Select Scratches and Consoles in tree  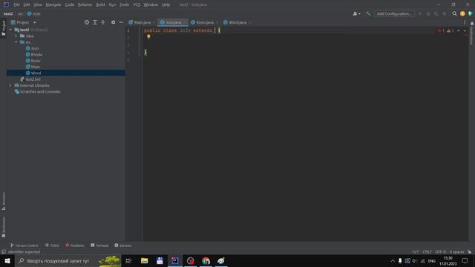point(38,92)
